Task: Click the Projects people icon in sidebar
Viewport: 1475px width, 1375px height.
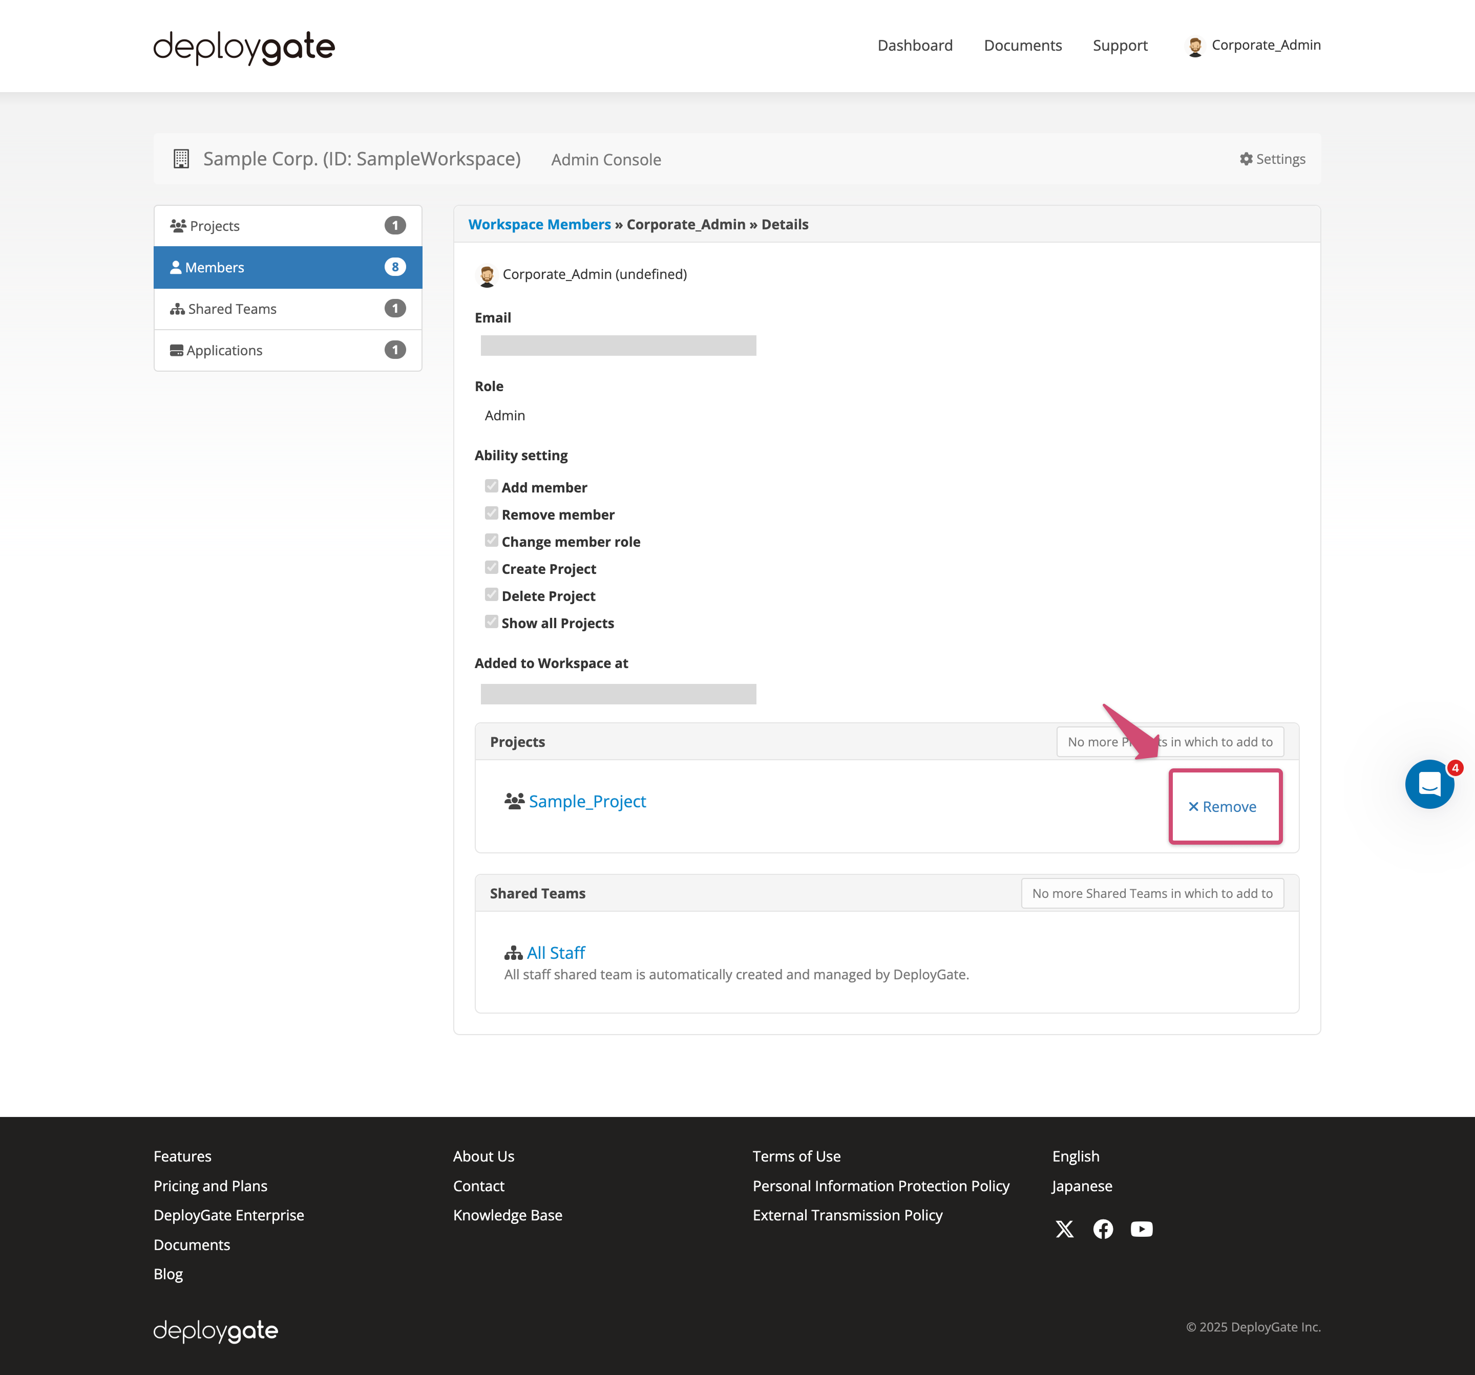Action: click(x=177, y=225)
